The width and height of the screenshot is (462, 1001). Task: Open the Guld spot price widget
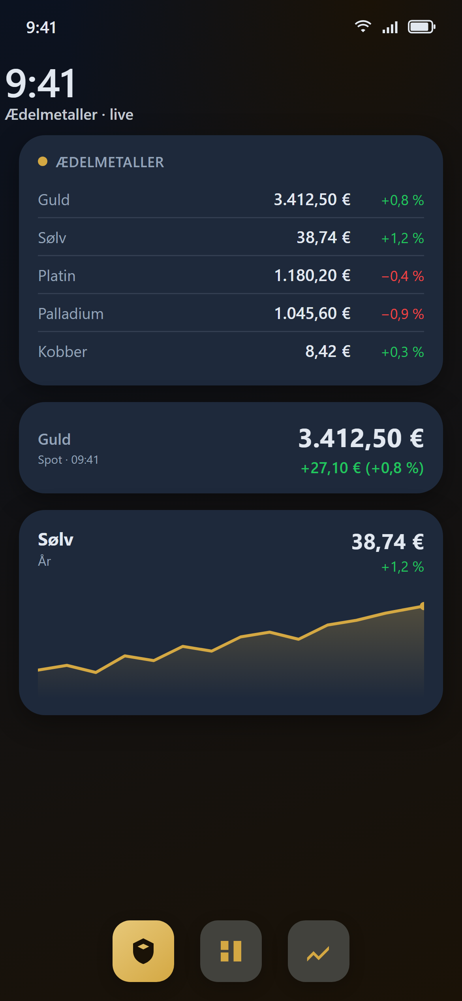231,448
